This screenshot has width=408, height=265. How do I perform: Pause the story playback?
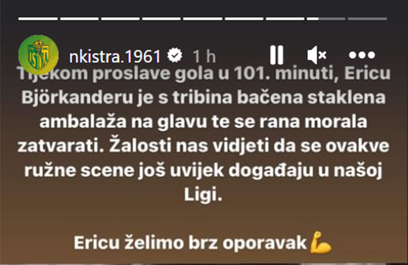click(x=276, y=55)
